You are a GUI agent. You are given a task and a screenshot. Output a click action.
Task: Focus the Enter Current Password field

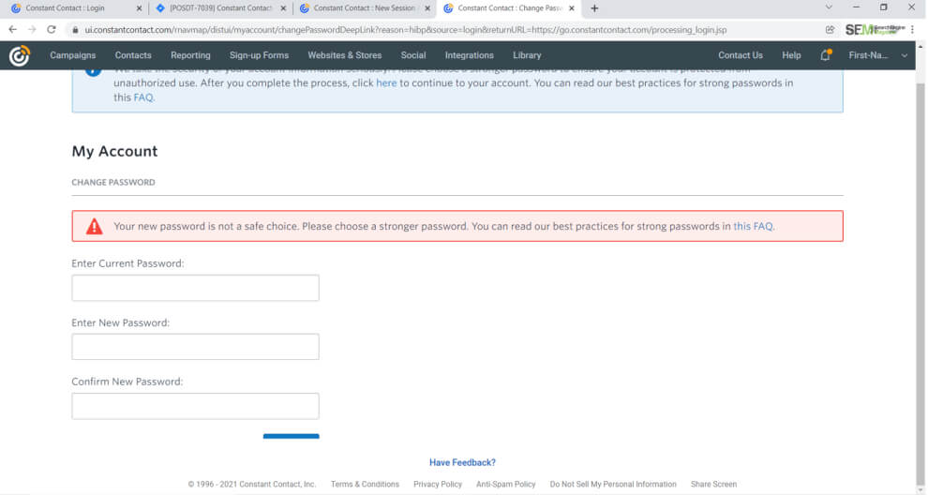pos(195,288)
